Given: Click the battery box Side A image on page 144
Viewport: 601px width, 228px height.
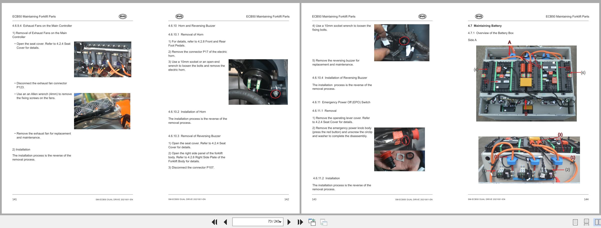Looking at the screenshot, I should pos(526,83).
